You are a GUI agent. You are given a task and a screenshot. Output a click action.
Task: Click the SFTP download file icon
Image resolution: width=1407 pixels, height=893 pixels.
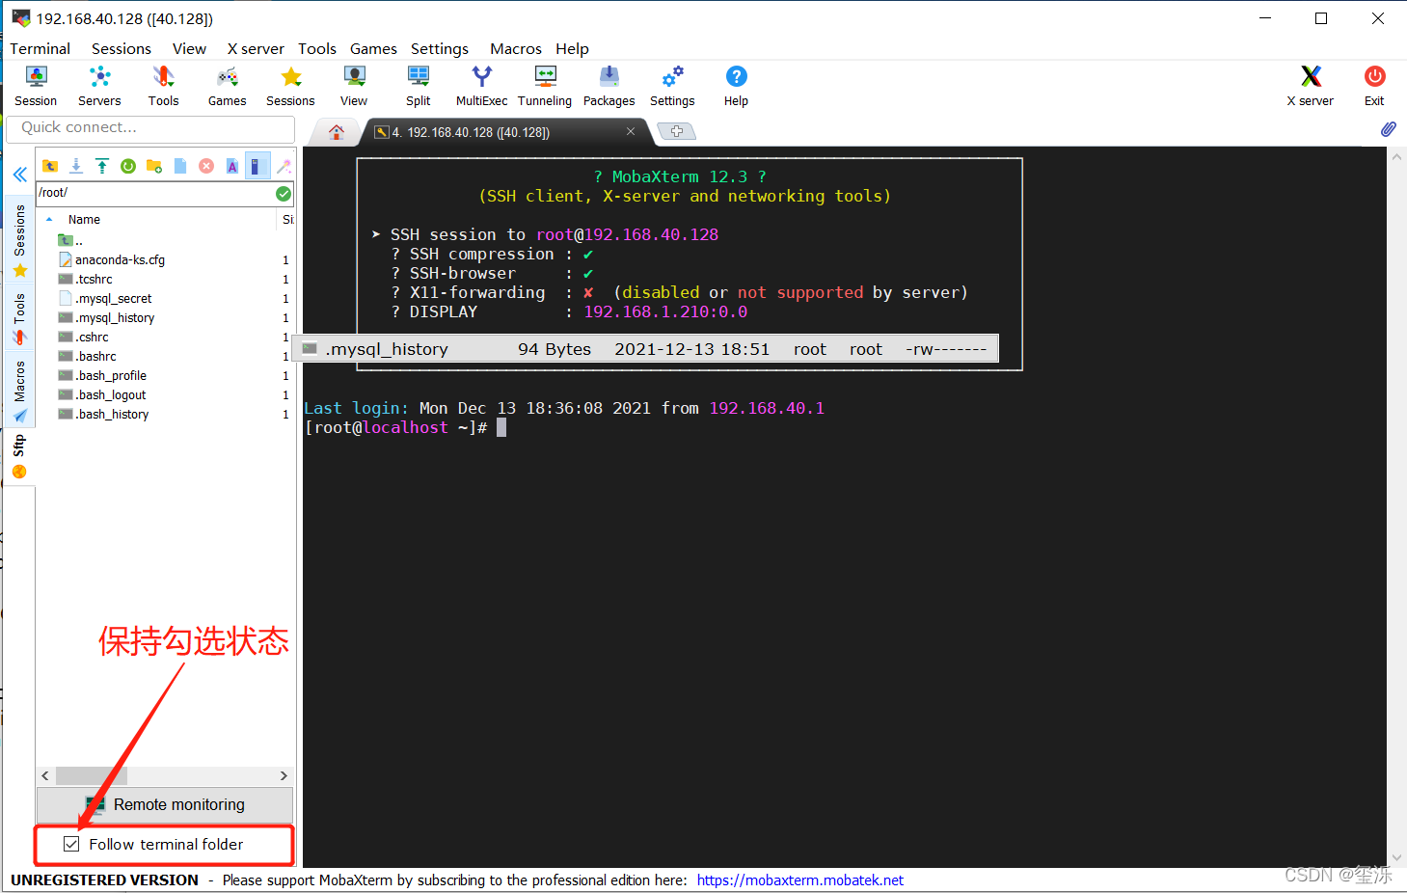pyautogui.click(x=76, y=166)
